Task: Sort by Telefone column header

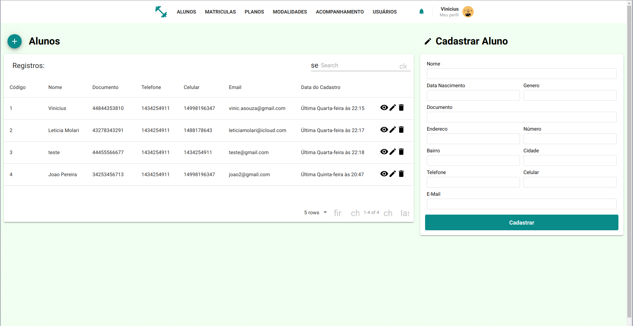Action: [x=151, y=87]
